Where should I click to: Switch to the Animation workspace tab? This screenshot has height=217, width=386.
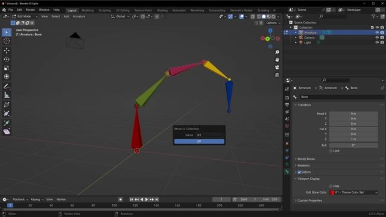[x=179, y=10]
